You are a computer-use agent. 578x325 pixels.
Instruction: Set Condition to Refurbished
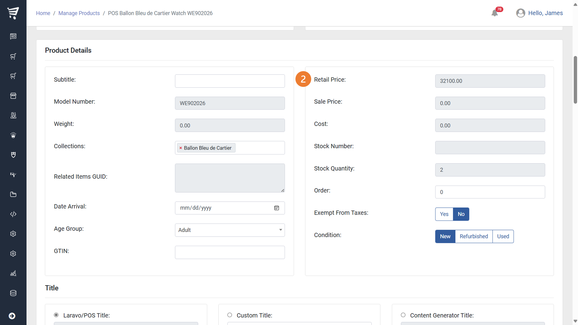point(473,236)
